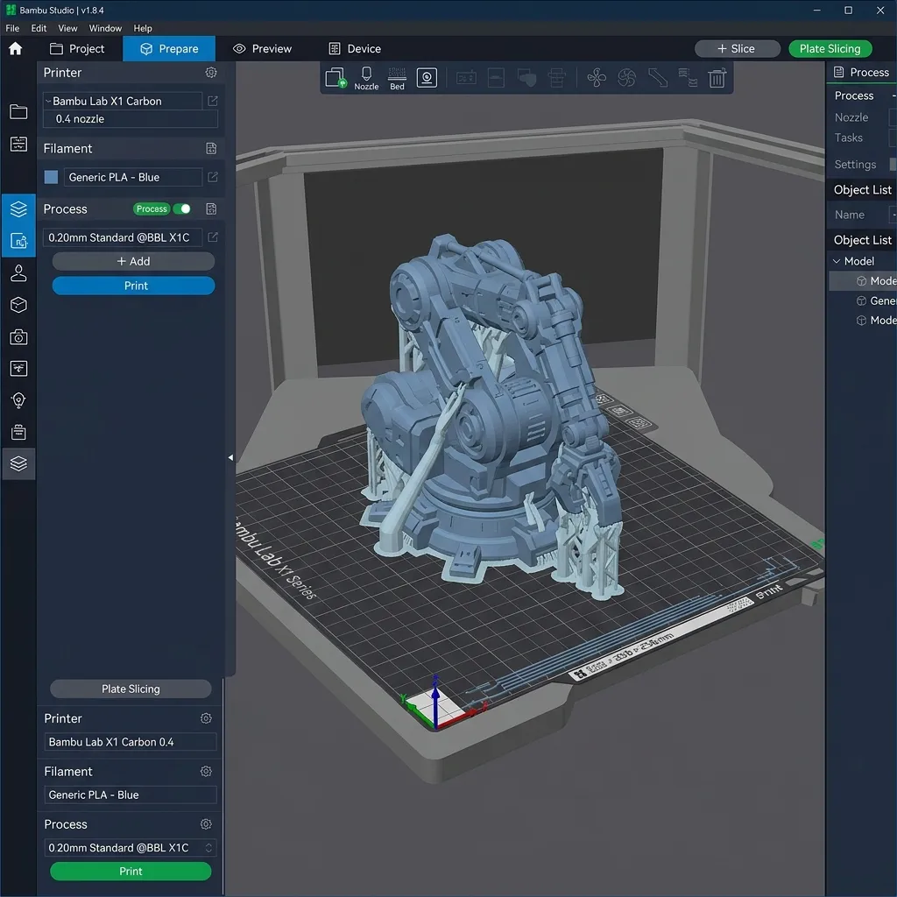Click the 0.4 nozzle field
The height and width of the screenshot is (897, 897).
[x=131, y=119]
